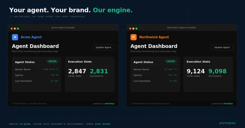Click the successful runs number 2,831
245x128 pixels.
[99, 71]
